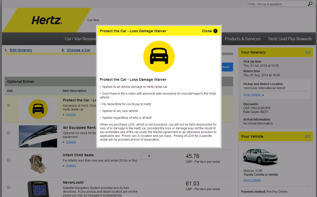Click the Toyota Corolla or similar text

pyautogui.click(x=261, y=175)
